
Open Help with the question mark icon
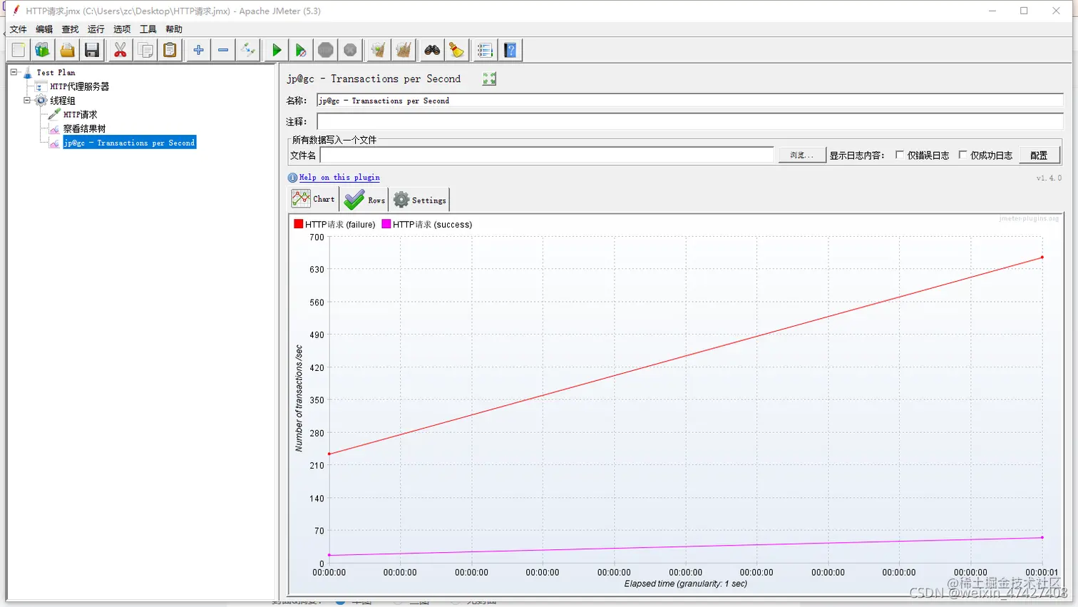tap(510, 50)
